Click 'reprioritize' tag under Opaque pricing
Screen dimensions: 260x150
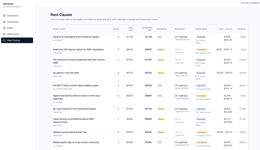click(x=57, y=136)
